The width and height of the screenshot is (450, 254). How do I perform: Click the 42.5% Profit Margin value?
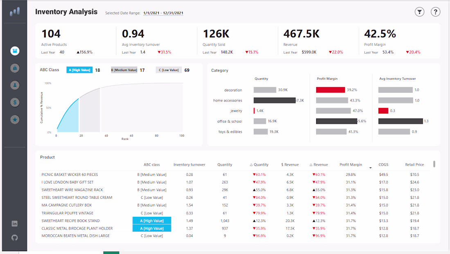click(380, 34)
